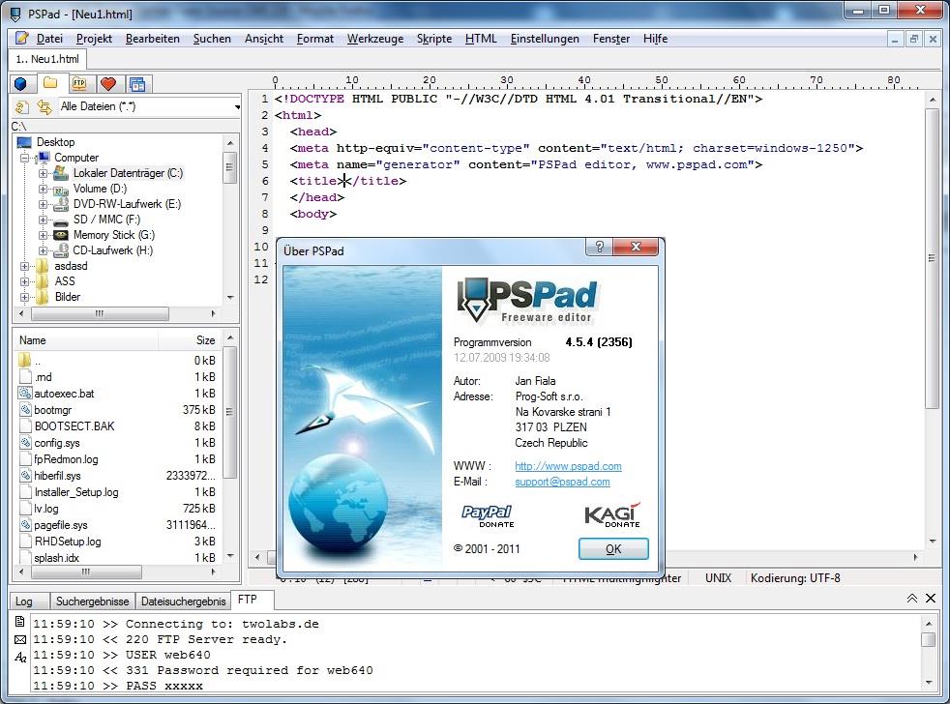Click the Desktop icon in folder tree
950x704 pixels.
24,142
